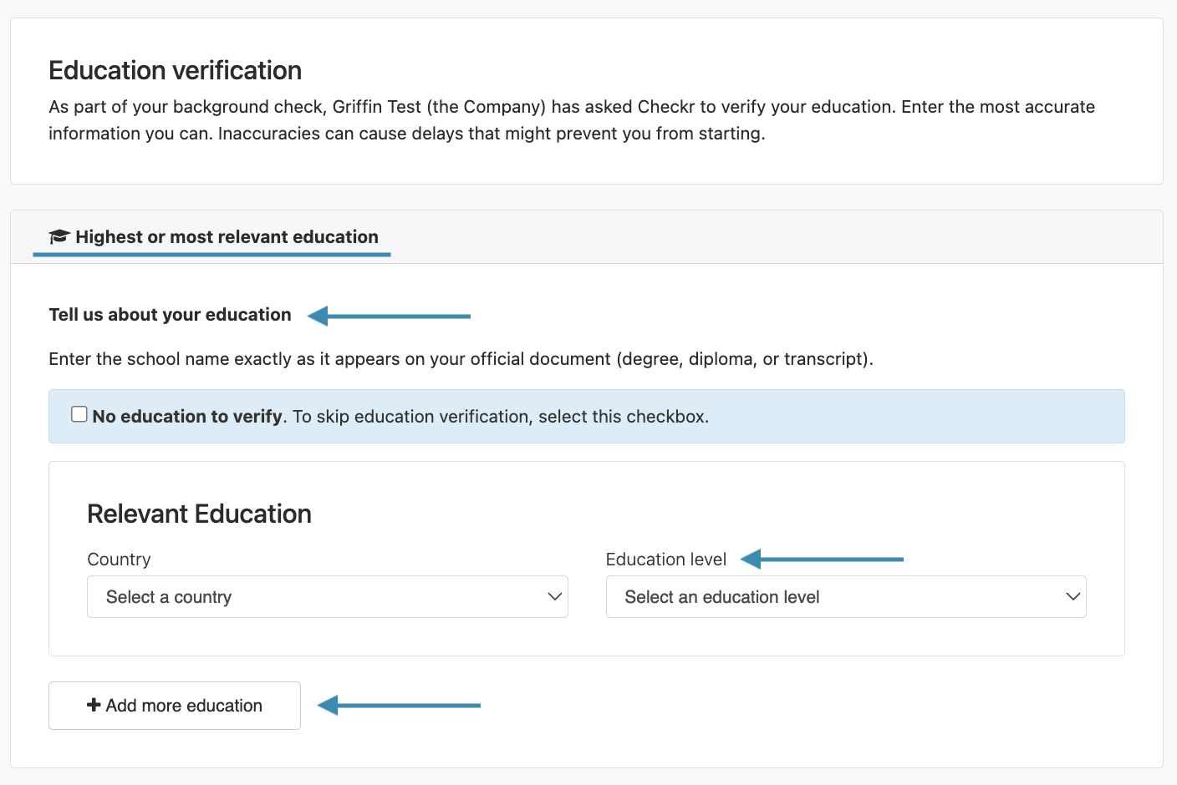
Task: Click the paragraph beginning 'As part of your background check'
Action: tap(572, 120)
